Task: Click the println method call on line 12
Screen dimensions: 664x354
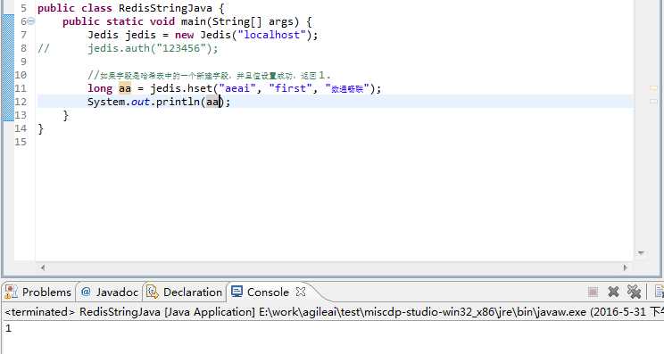Action: click(178, 102)
